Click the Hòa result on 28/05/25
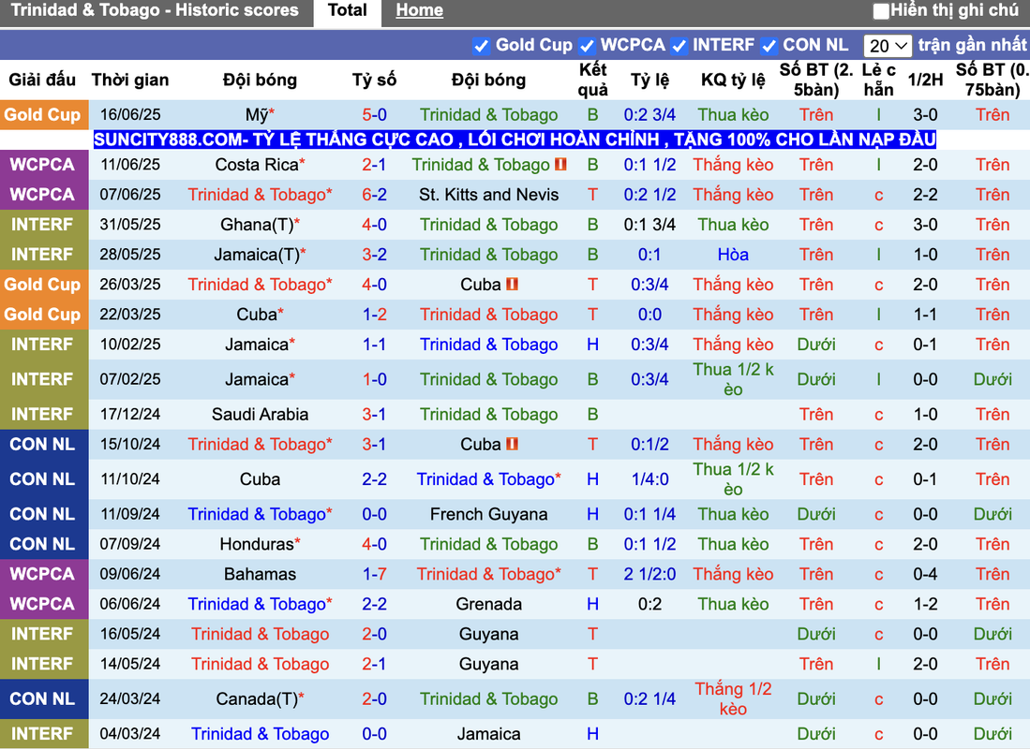Image resolution: width=1030 pixels, height=749 pixels. point(733,255)
